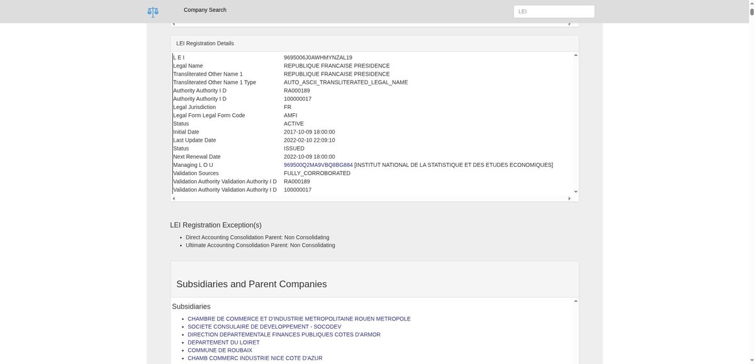This screenshot has height=364, width=755.
Task: Select the Initial Date value 2017-10-09 18:00:00
Action: tap(310, 132)
